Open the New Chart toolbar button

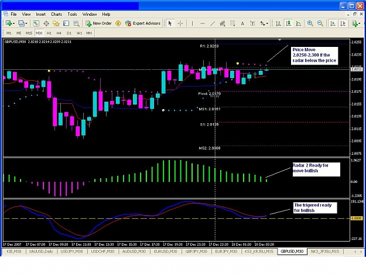(x=9, y=23)
